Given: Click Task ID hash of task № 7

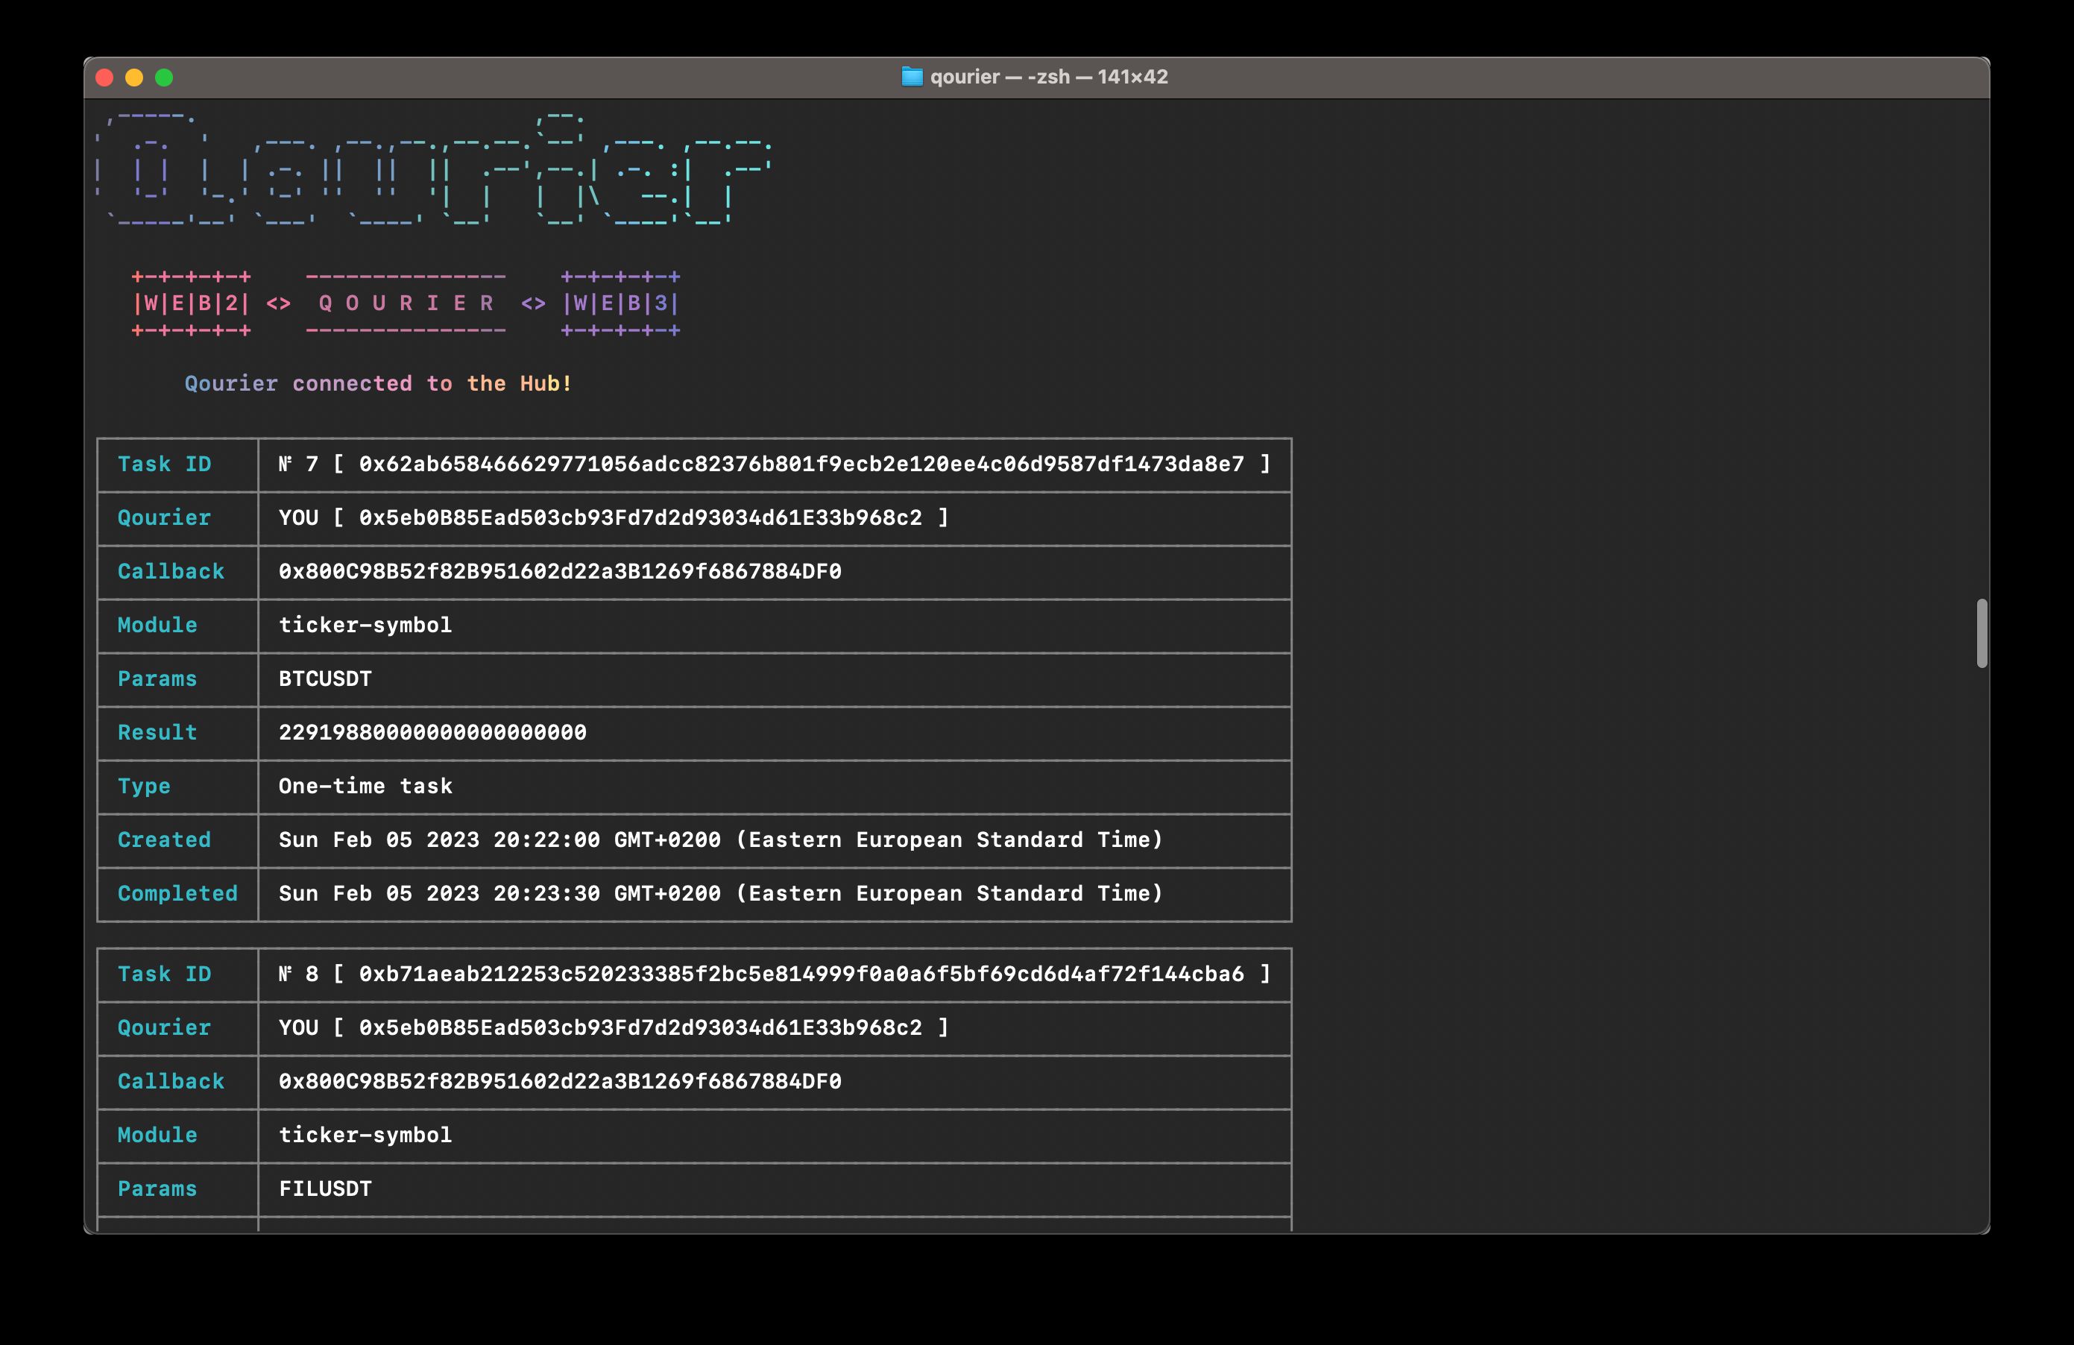Looking at the screenshot, I should (801, 464).
